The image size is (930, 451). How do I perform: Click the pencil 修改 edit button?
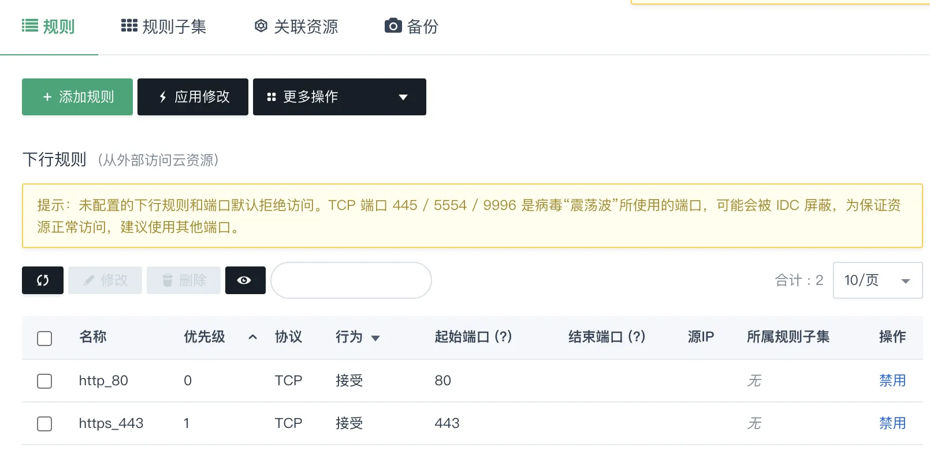105,280
